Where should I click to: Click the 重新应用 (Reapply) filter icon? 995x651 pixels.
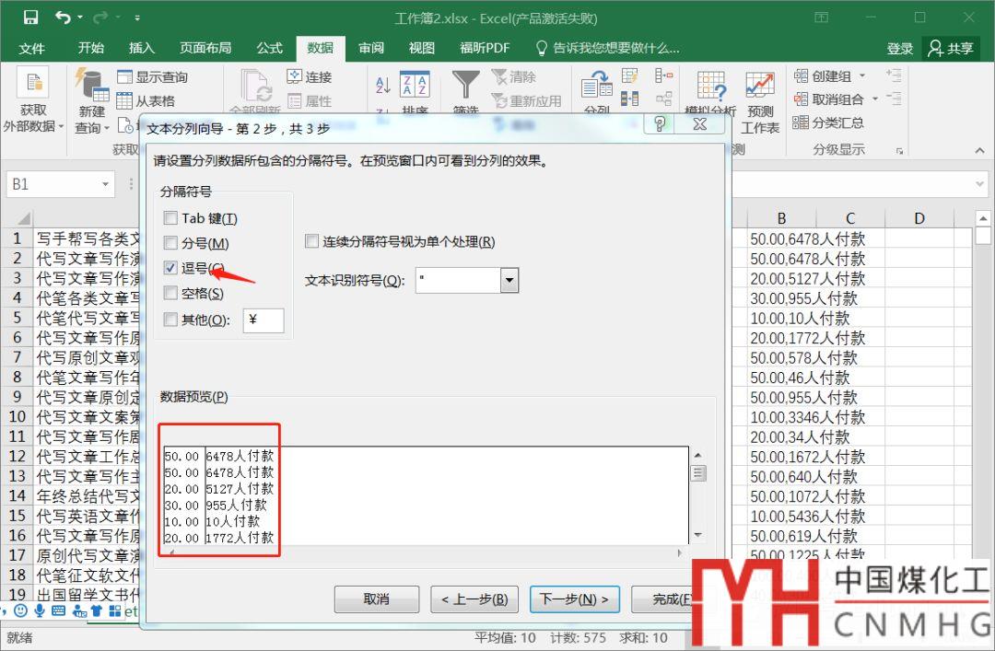[x=499, y=100]
